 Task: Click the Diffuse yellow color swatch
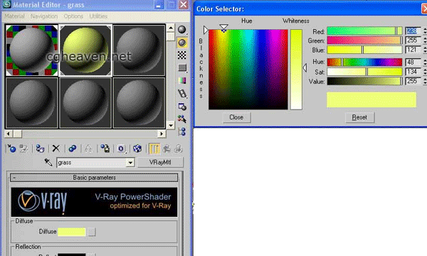click(x=72, y=232)
